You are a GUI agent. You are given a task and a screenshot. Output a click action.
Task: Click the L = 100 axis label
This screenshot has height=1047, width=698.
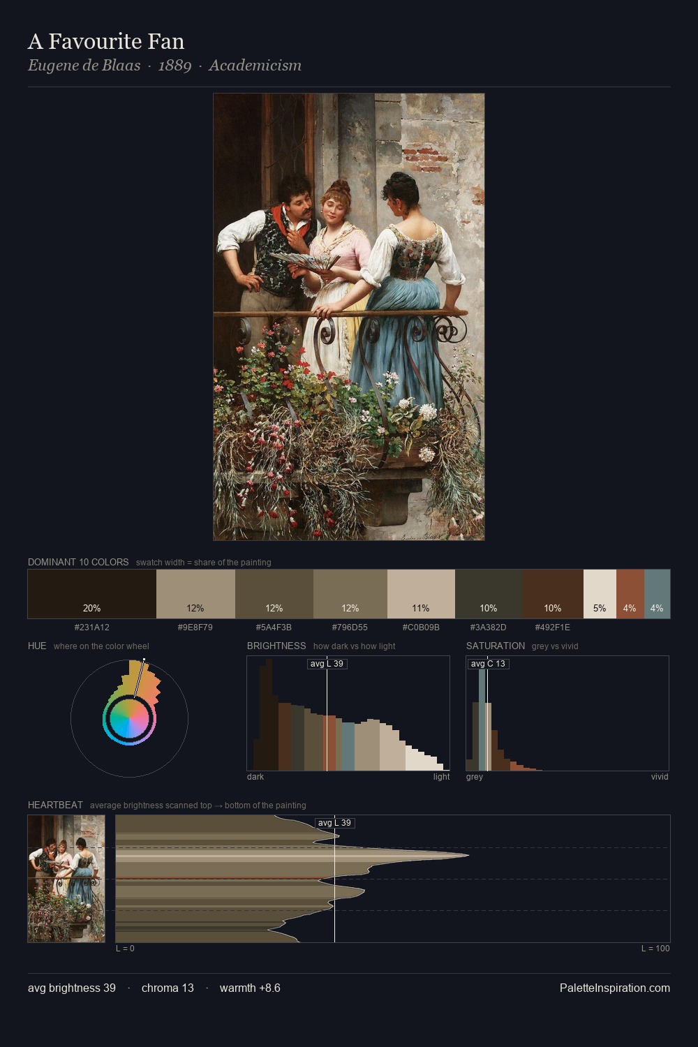(x=655, y=949)
